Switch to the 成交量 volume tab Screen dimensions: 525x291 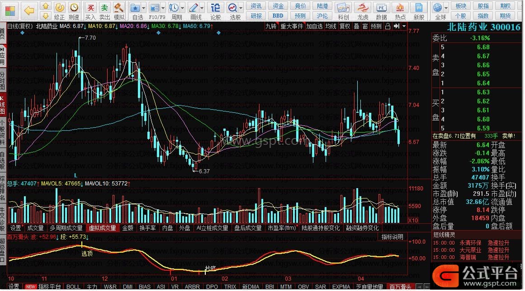pyautogui.click(x=35, y=228)
